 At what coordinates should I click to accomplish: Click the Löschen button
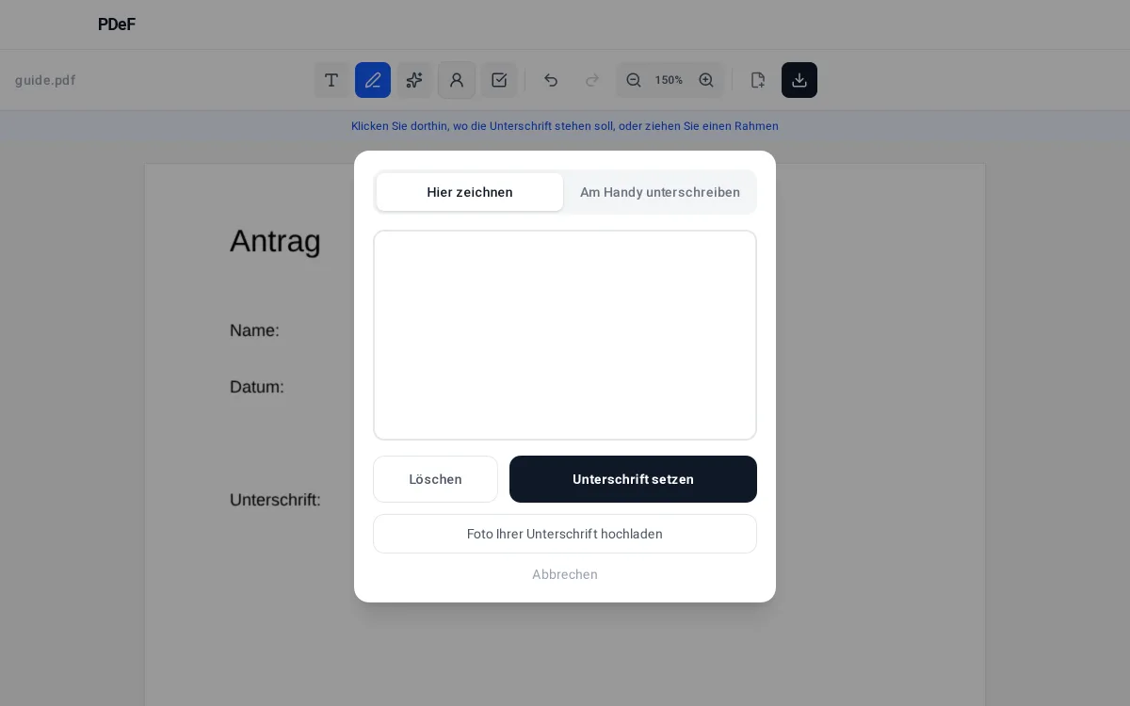435,479
